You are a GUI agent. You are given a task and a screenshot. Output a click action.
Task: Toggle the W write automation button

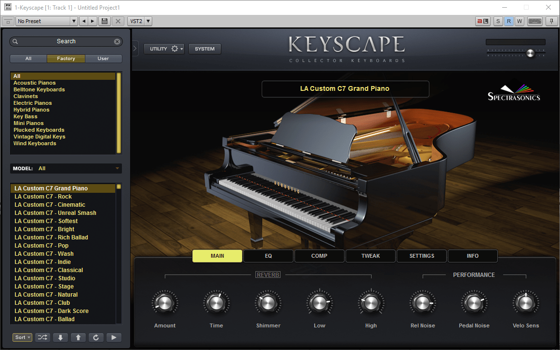[x=520, y=21]
